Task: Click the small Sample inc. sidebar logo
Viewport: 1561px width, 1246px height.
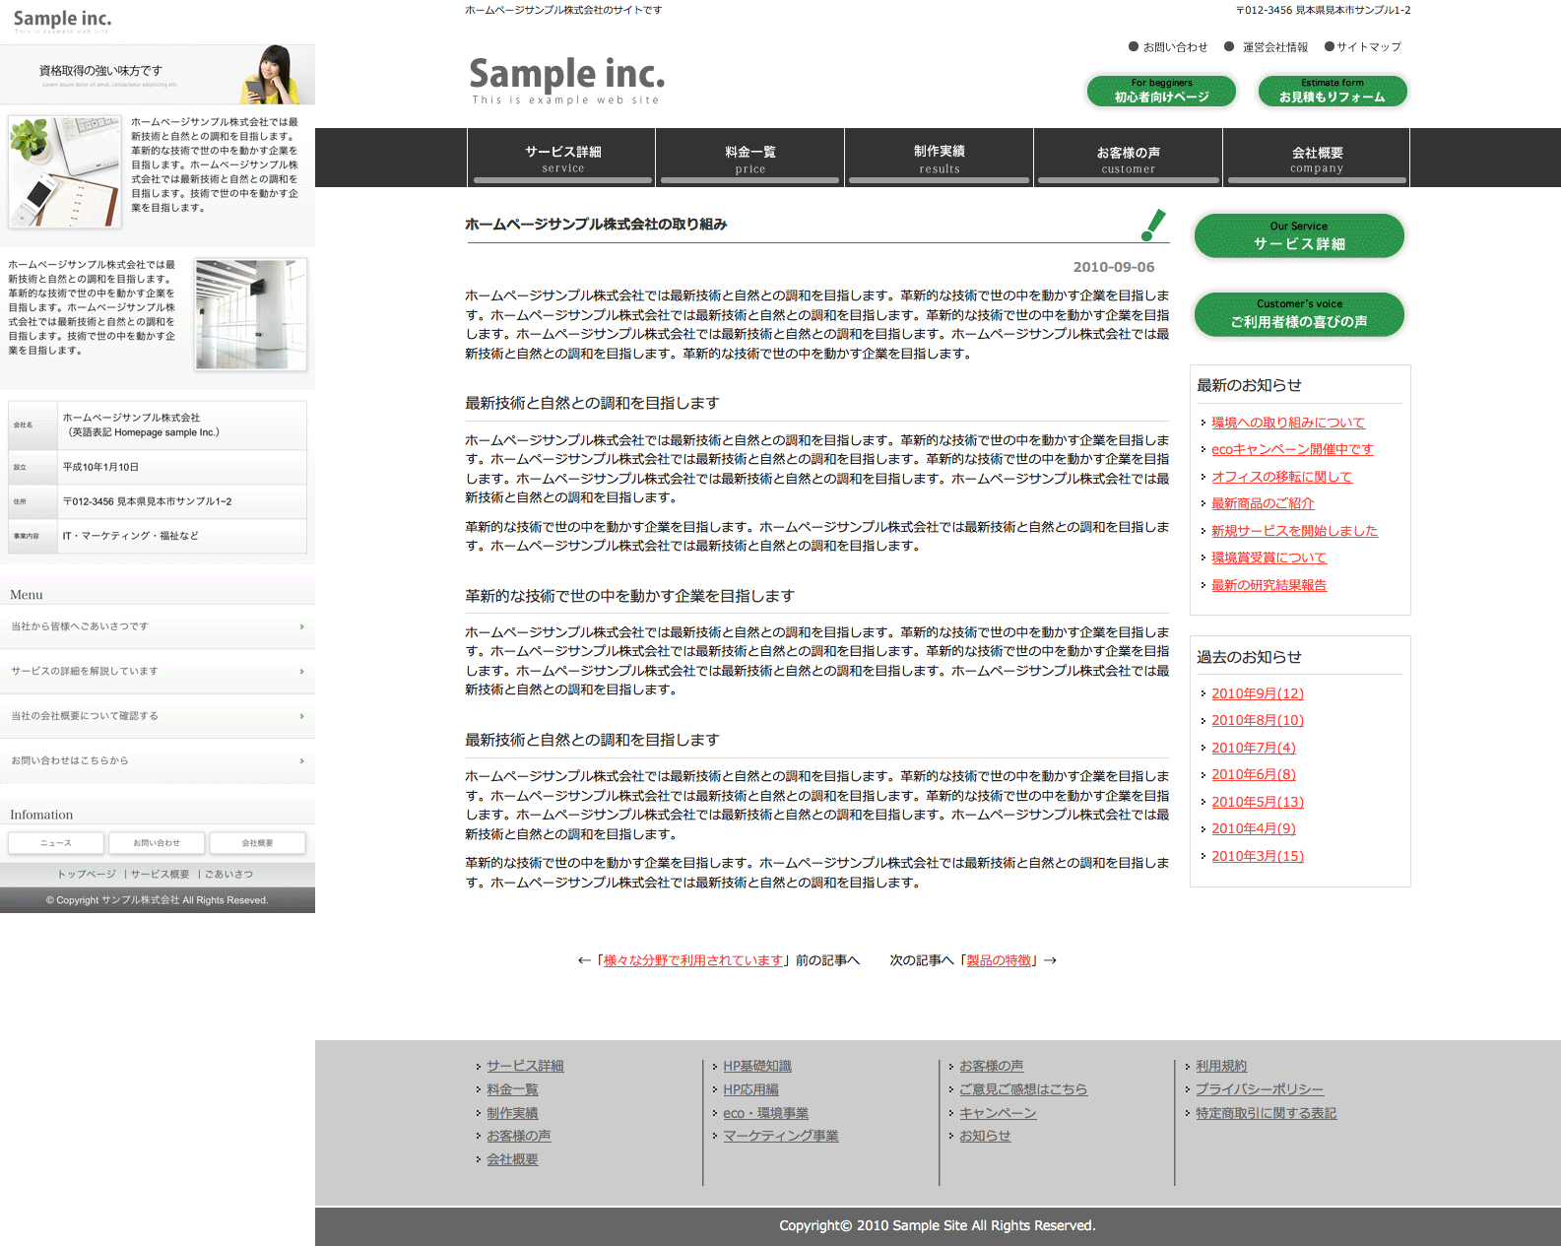Action: pos(62,21)
